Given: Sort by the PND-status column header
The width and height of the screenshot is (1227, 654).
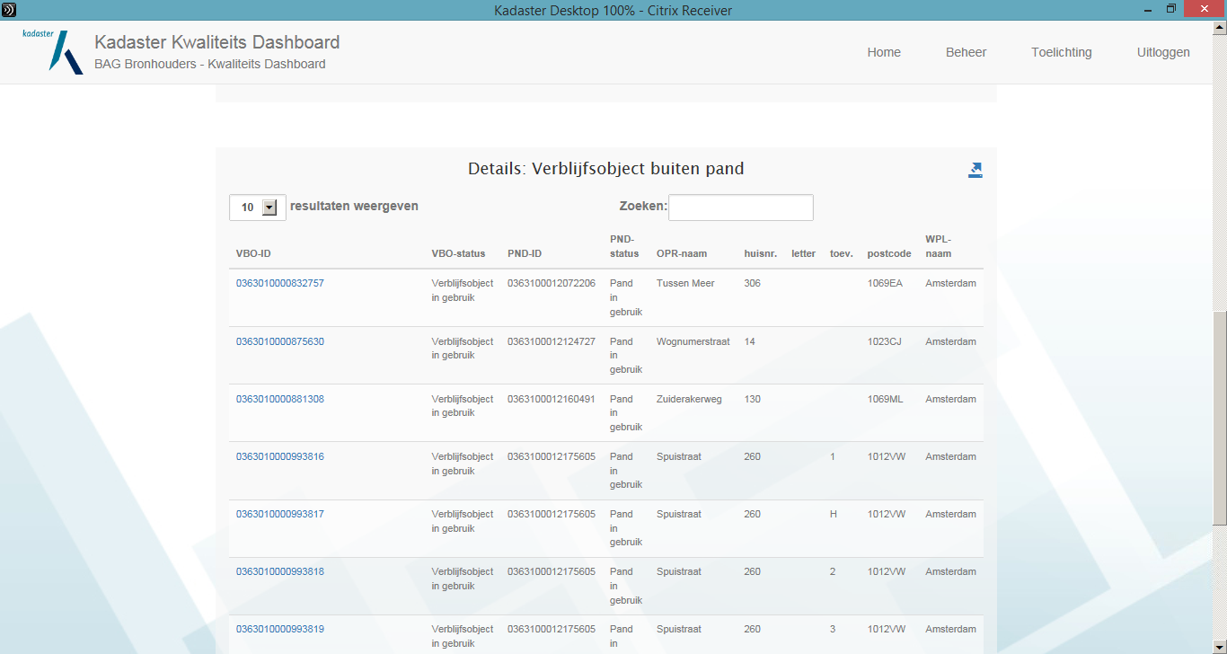Looking at the screenshot, I should tap(623, 246).
